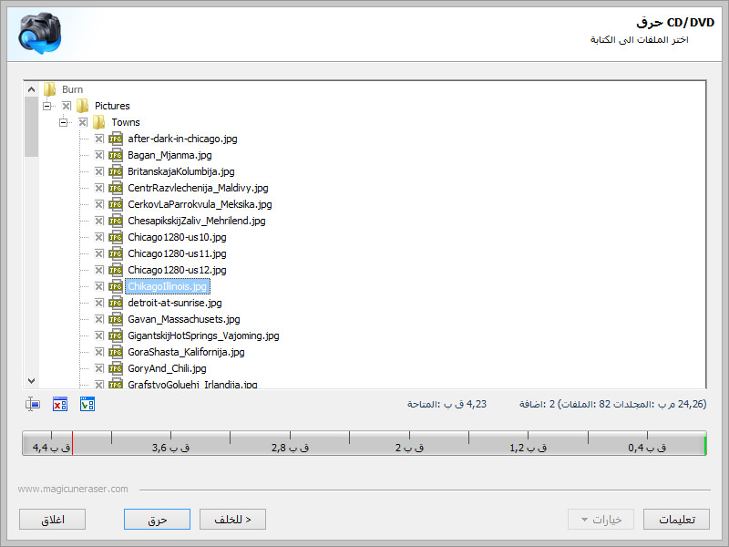Viewport: 729px width, 547px height.
Task: Click JPG icon of GoryAnd_Chili.jpg
Action: [x=116, y=369]
